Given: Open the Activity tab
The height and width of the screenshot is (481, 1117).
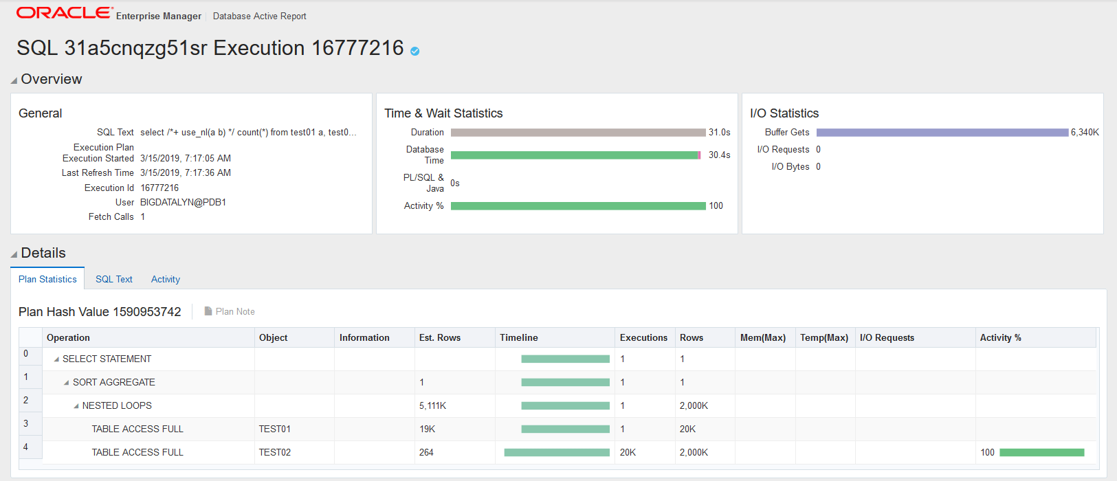Looking at the screenshot, I should (166, 279).
